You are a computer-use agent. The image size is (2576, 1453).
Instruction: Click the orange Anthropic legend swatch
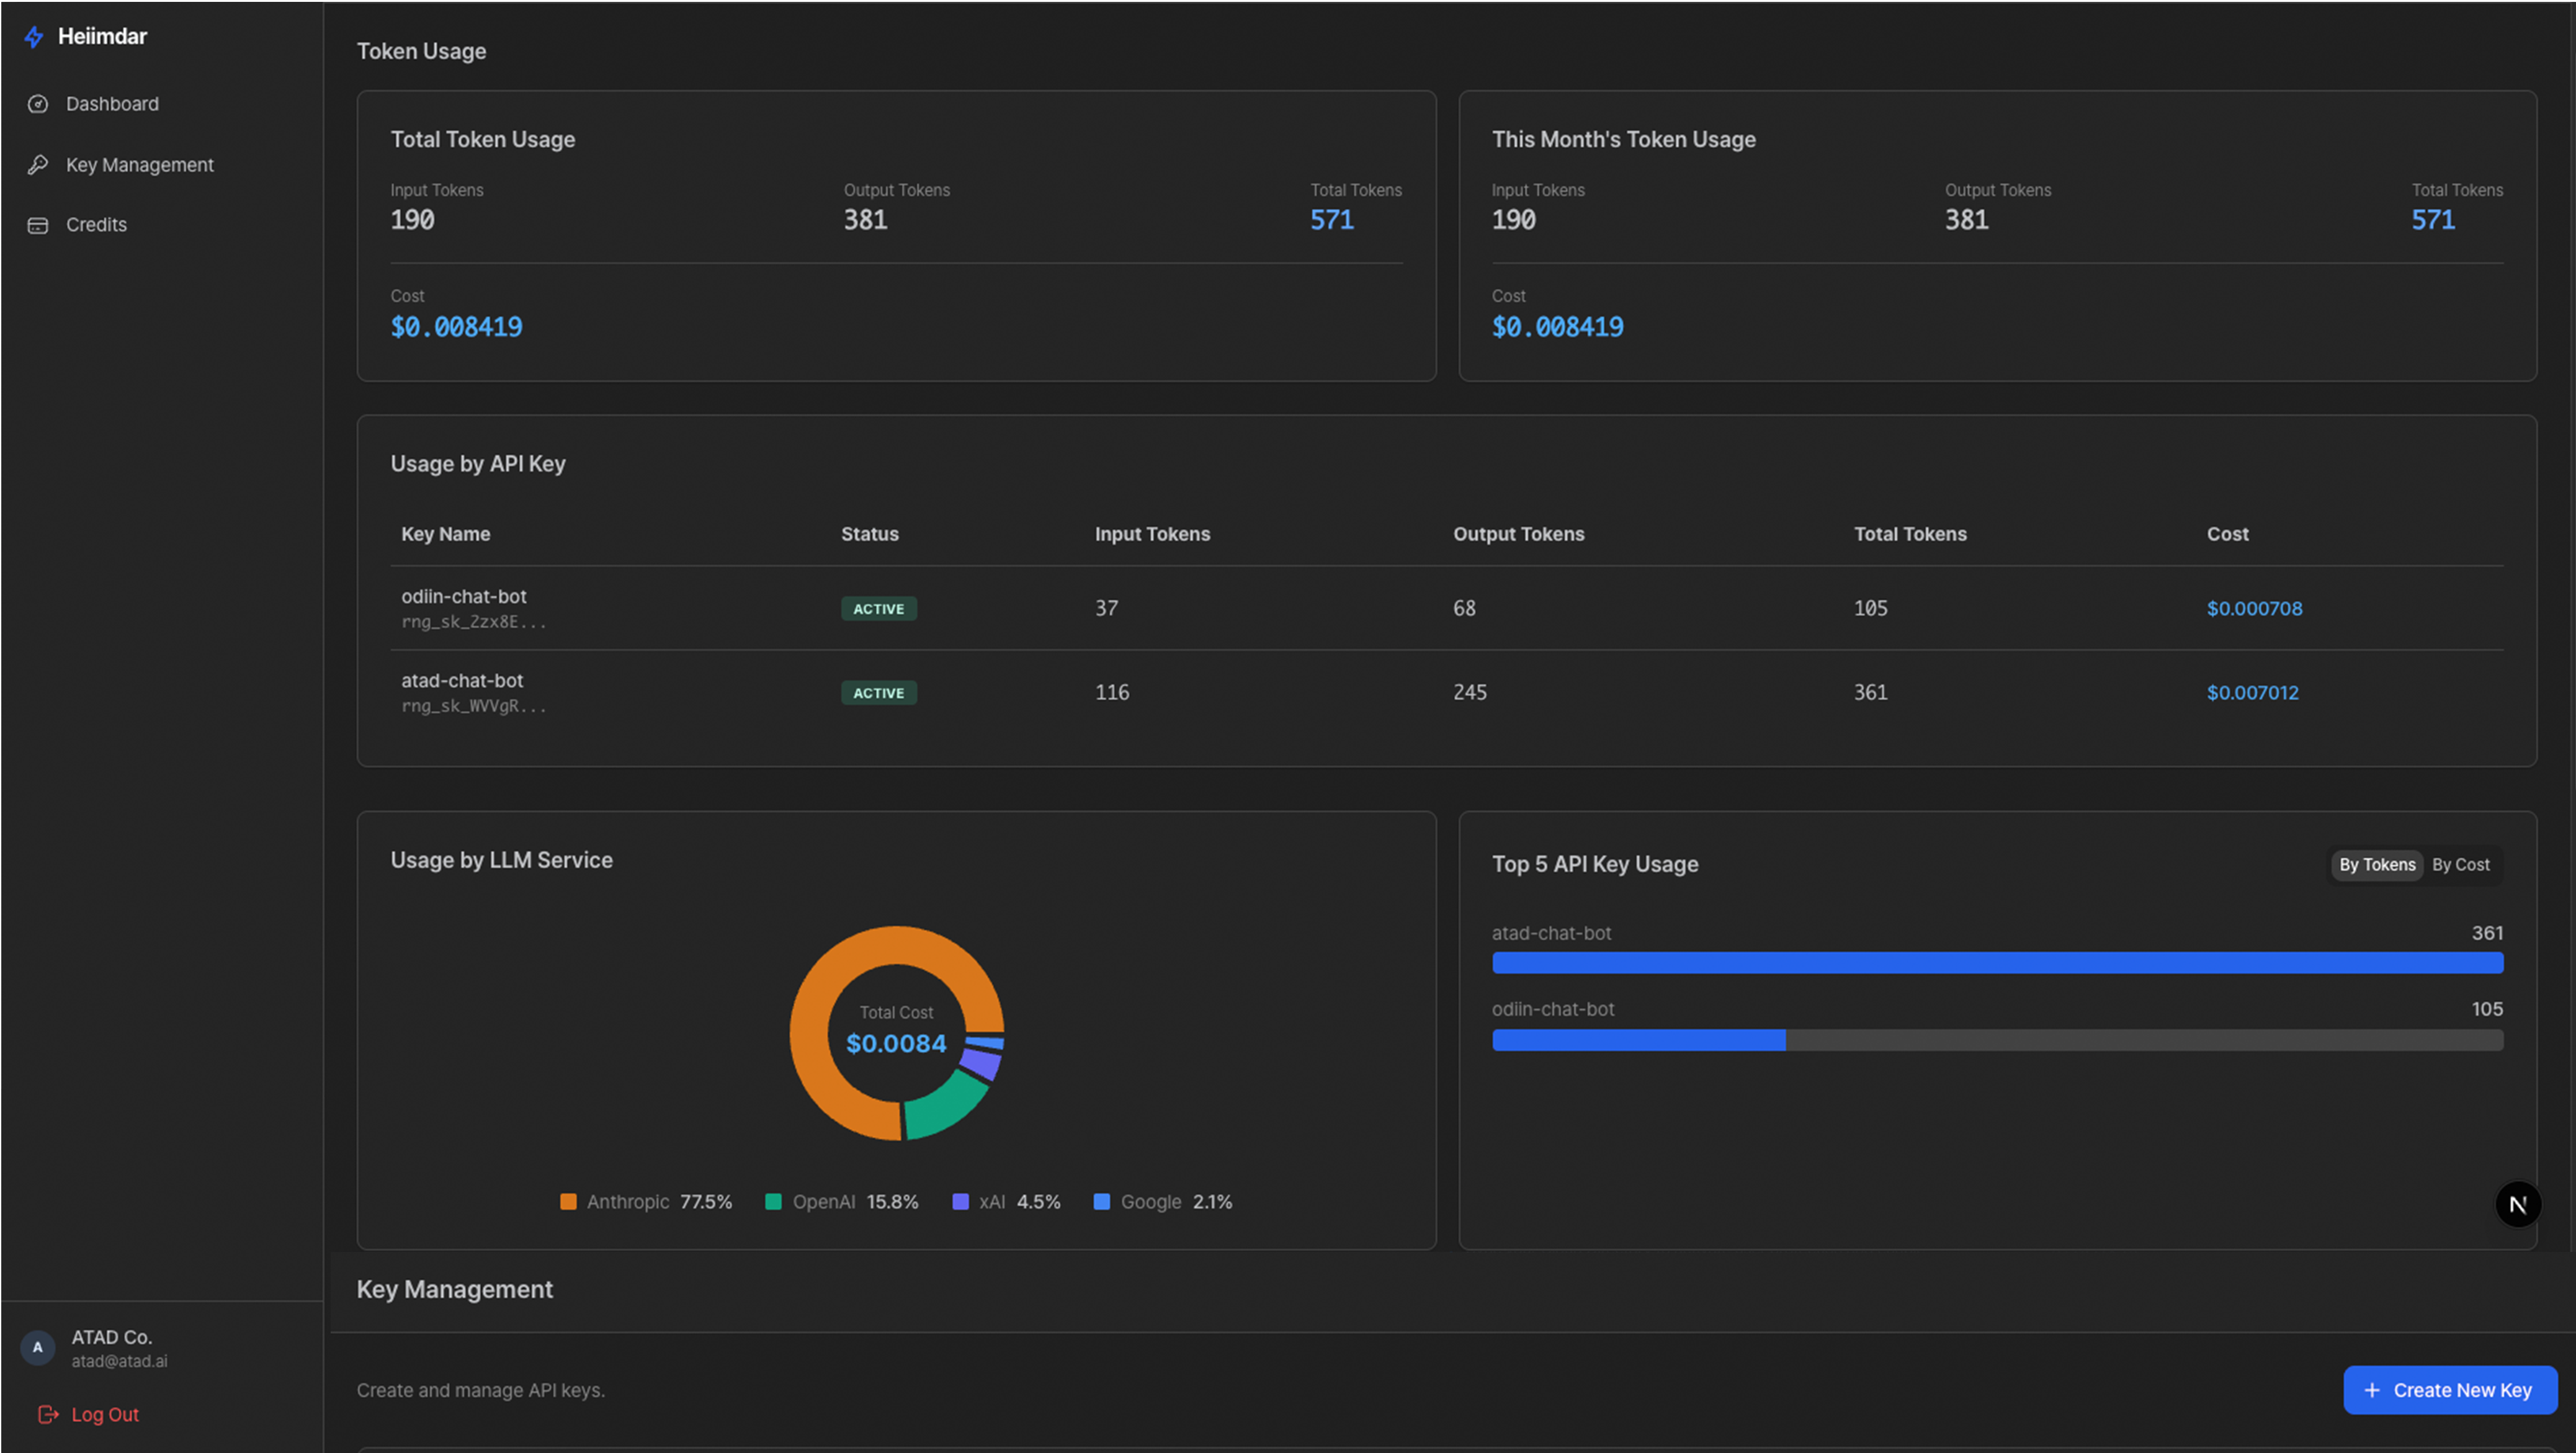click(x=568, y=1202)
